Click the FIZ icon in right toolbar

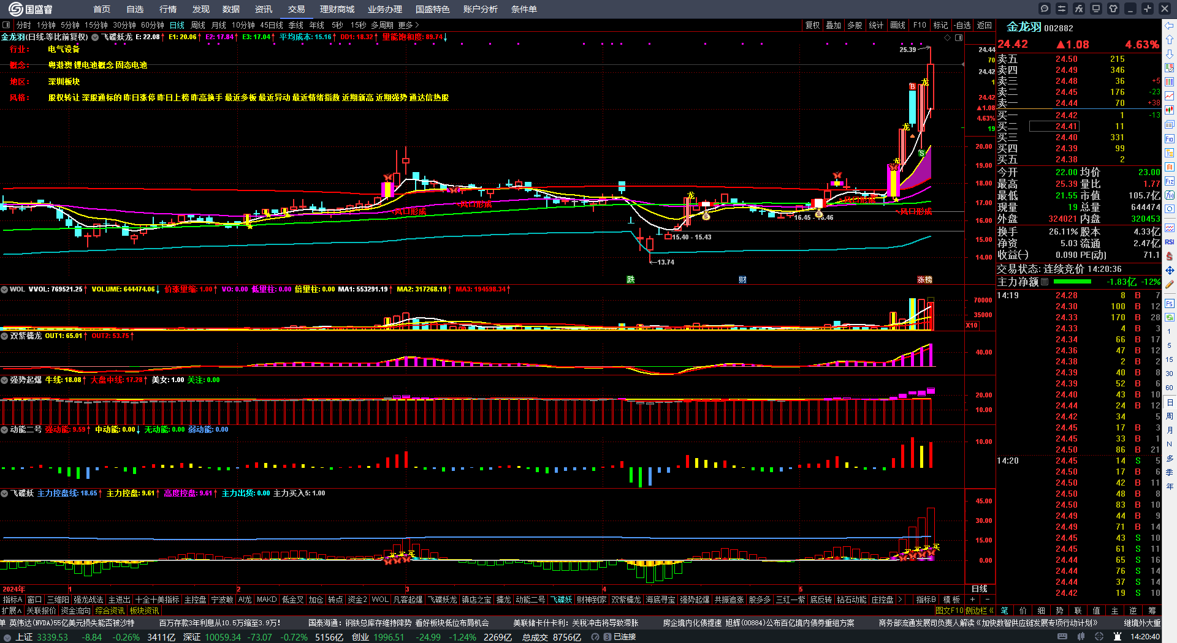(1170, 181)
